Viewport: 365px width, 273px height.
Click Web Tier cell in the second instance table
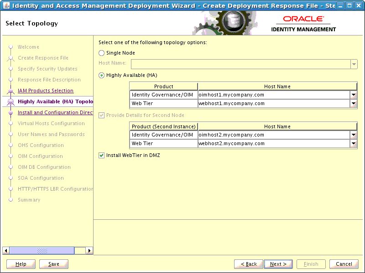click(164, 144)
